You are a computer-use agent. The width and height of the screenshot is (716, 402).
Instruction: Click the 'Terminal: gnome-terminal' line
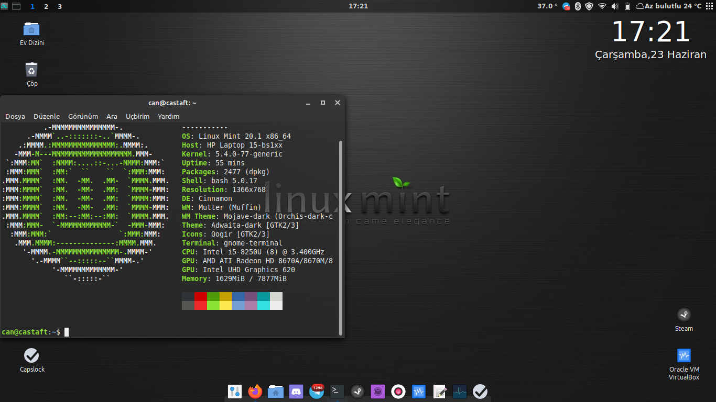pyautogui.click(x=232, y=243)
